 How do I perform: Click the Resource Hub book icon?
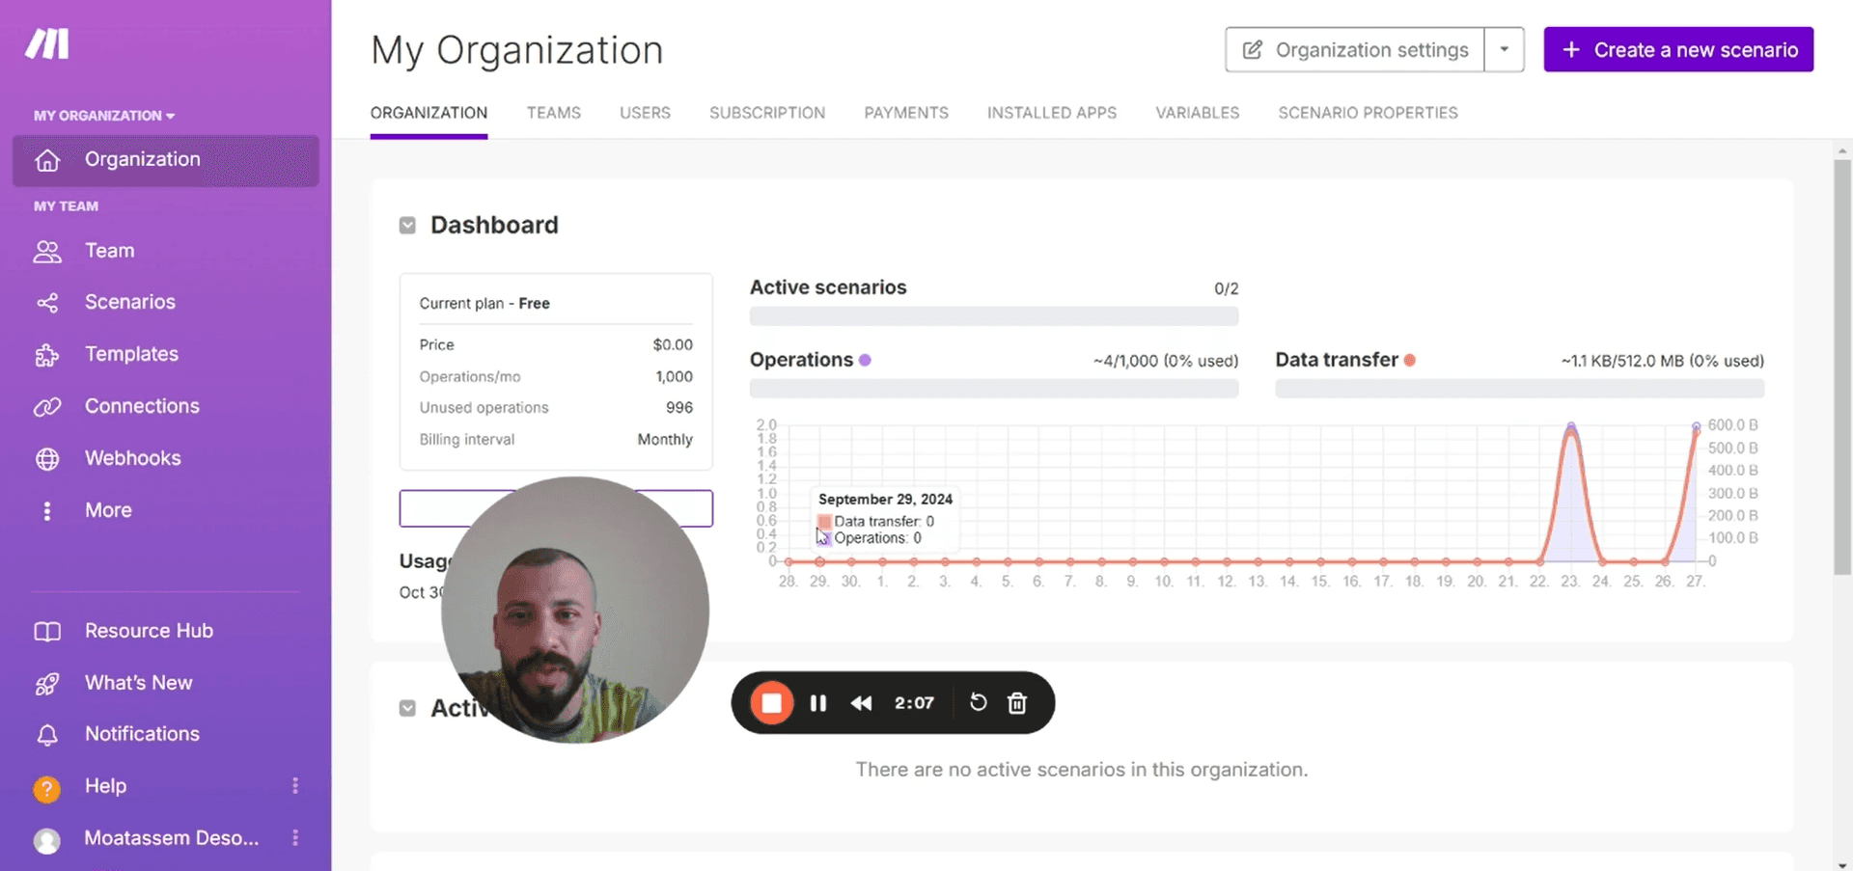47,631
